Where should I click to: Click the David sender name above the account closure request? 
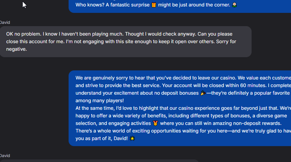[x=5, y=22]
